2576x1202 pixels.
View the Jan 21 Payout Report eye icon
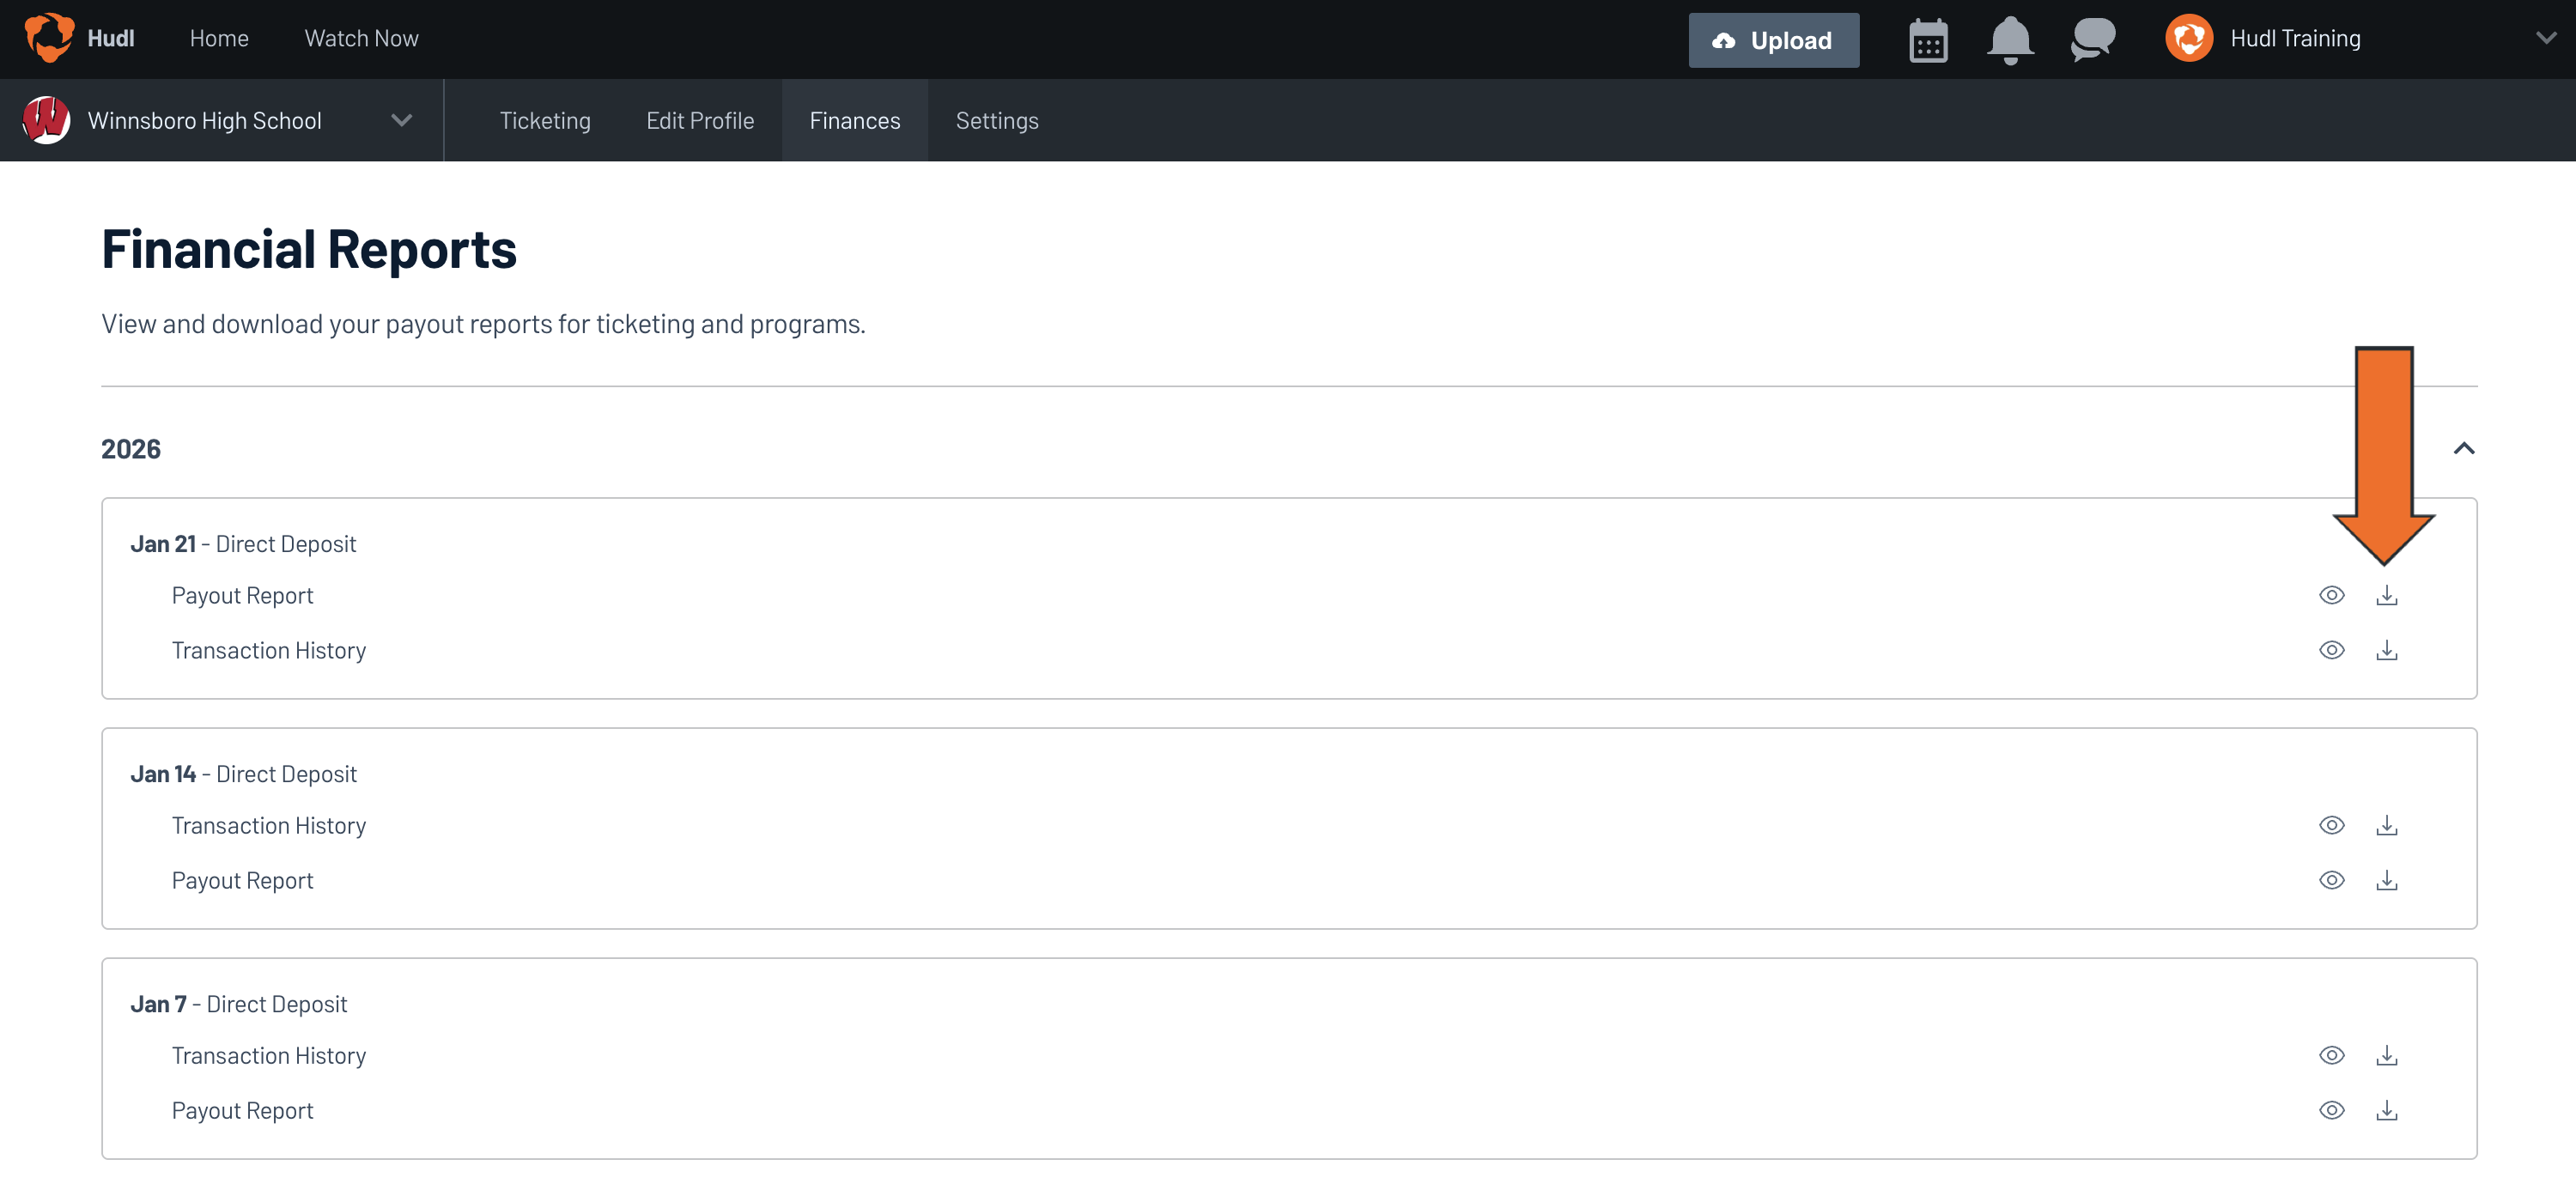coord(2331,595)
